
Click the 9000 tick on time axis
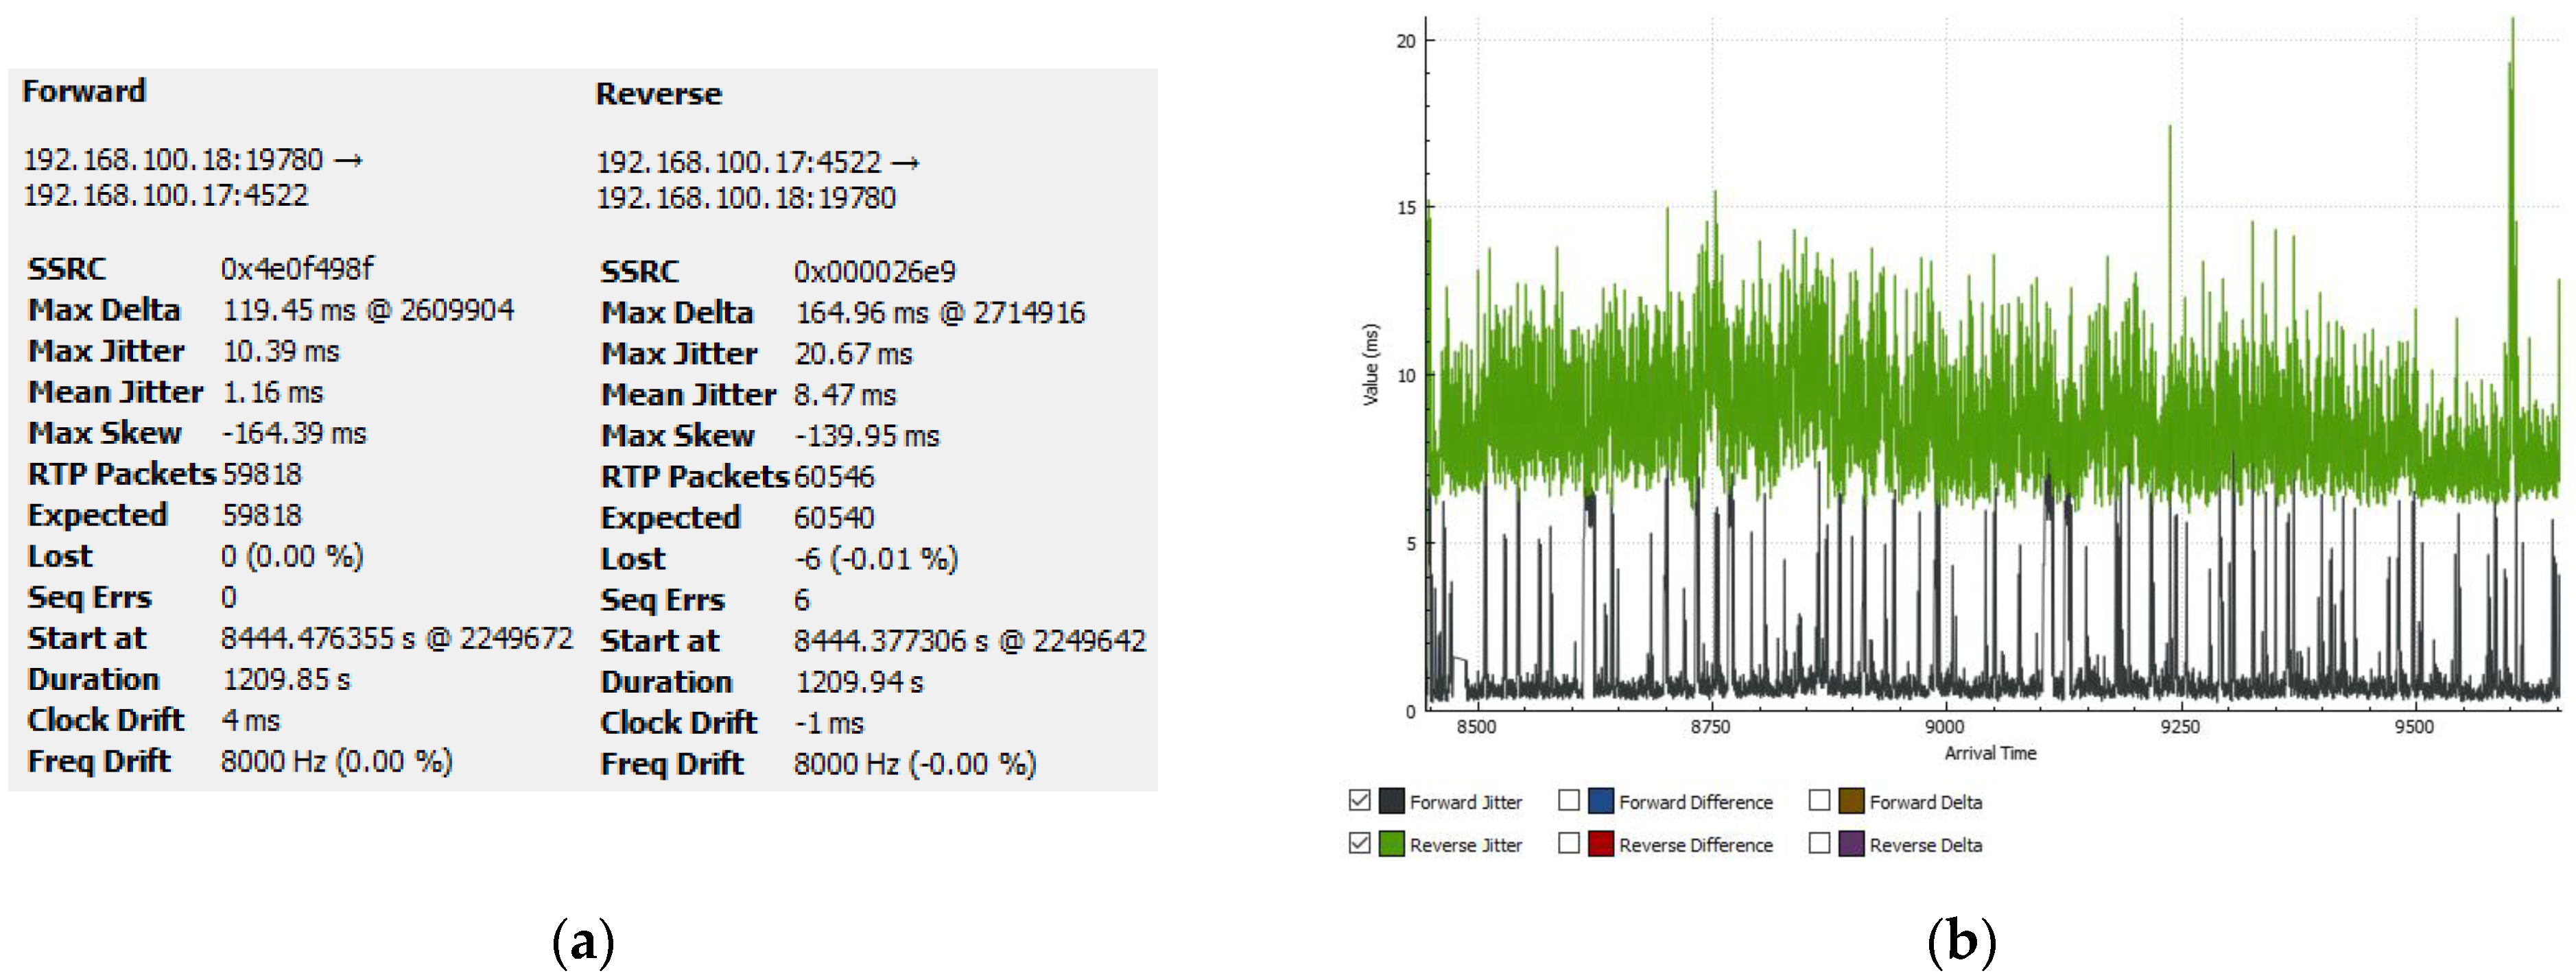click(1944, 727)
